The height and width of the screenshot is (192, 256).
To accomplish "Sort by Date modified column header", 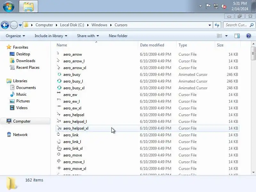I will [152, 45].
